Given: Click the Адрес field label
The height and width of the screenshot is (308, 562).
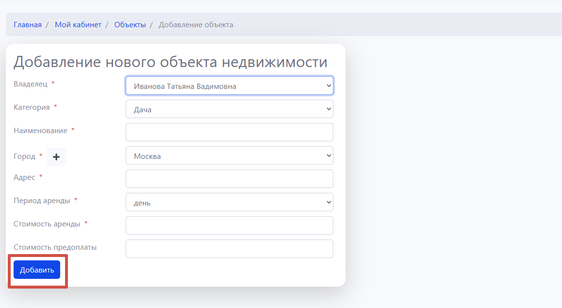Looking at the screenshot, I should click(25, 177).
